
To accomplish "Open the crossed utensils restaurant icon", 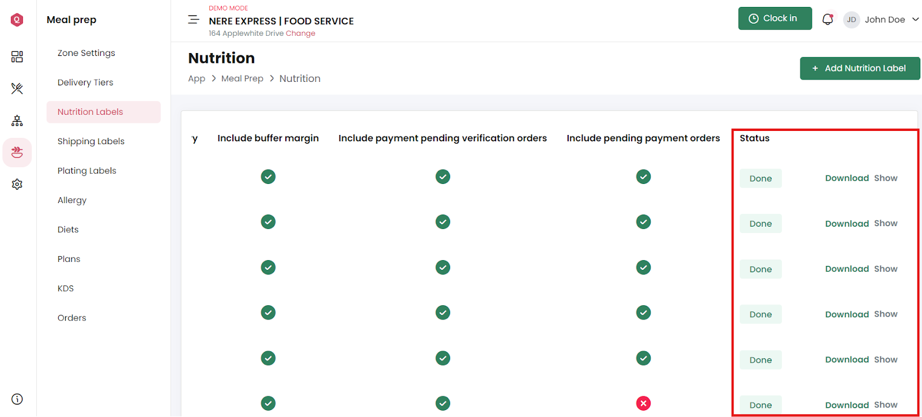I will pos(17,88).
